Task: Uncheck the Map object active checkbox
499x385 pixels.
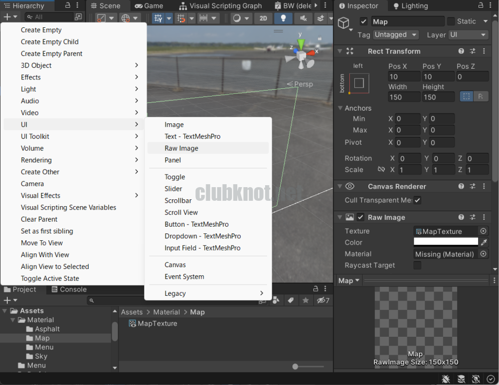Action: (x=364, y=21)
